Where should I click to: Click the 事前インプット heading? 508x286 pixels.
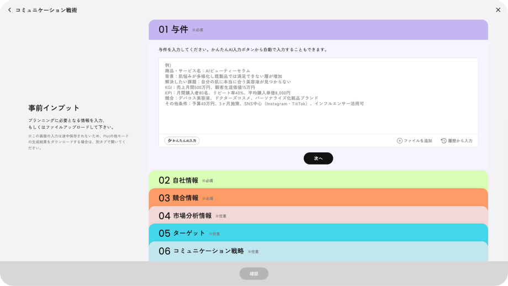point(54,108)
